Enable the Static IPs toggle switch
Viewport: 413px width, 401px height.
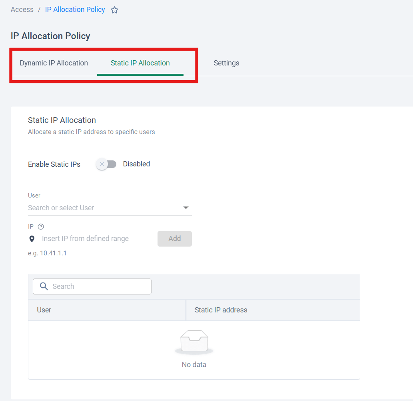pyautogui.click(x=106, y=164)
